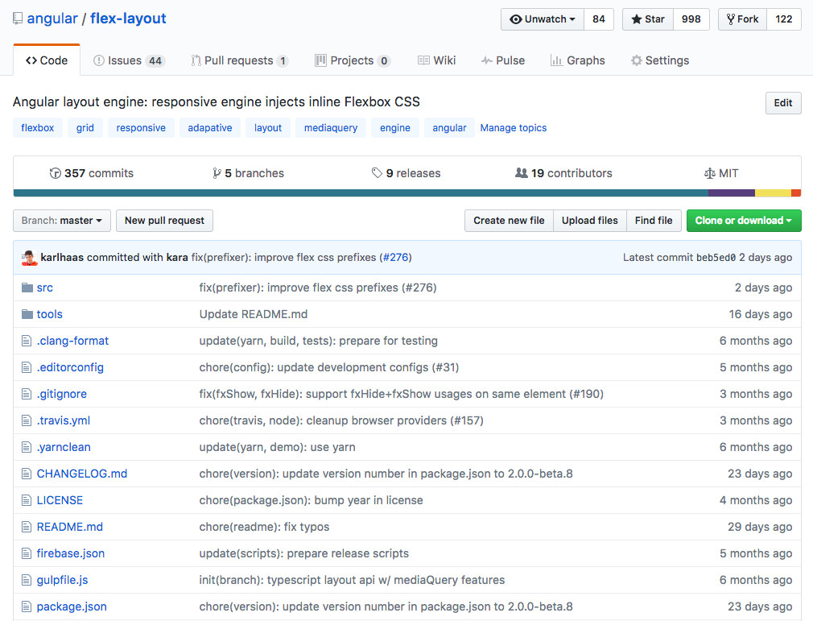Viewport: 813px width, 621px height.
Task: Click the CHANGELOG.md file icon
Action: coord(27,474)
